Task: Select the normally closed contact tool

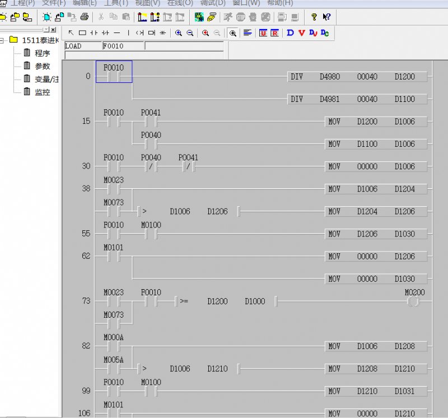Action: point(105,33)
